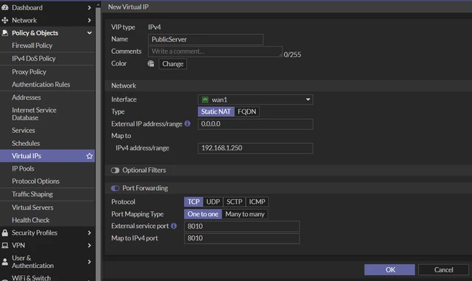Expand the Security Profiles menu chevron
The image size is (472, 281).
click(89, 232)
